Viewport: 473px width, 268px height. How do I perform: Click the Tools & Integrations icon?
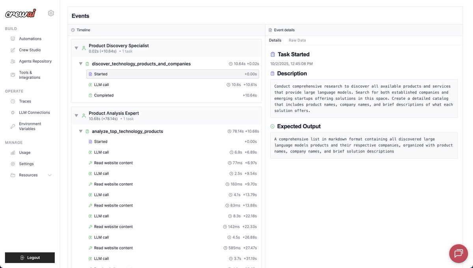point(13,75)
